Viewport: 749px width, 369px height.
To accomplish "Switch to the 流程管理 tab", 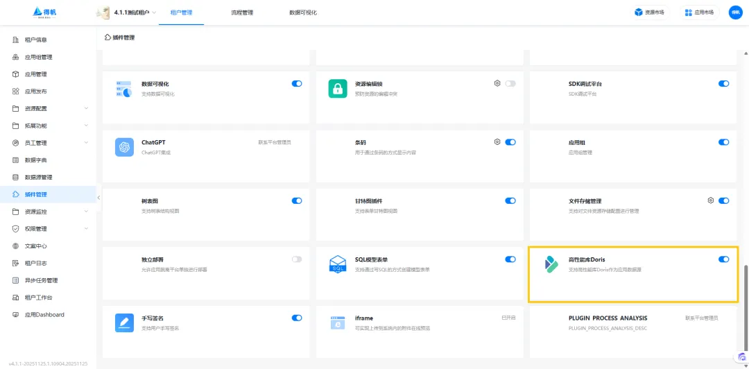I will (x=242, y=13).
